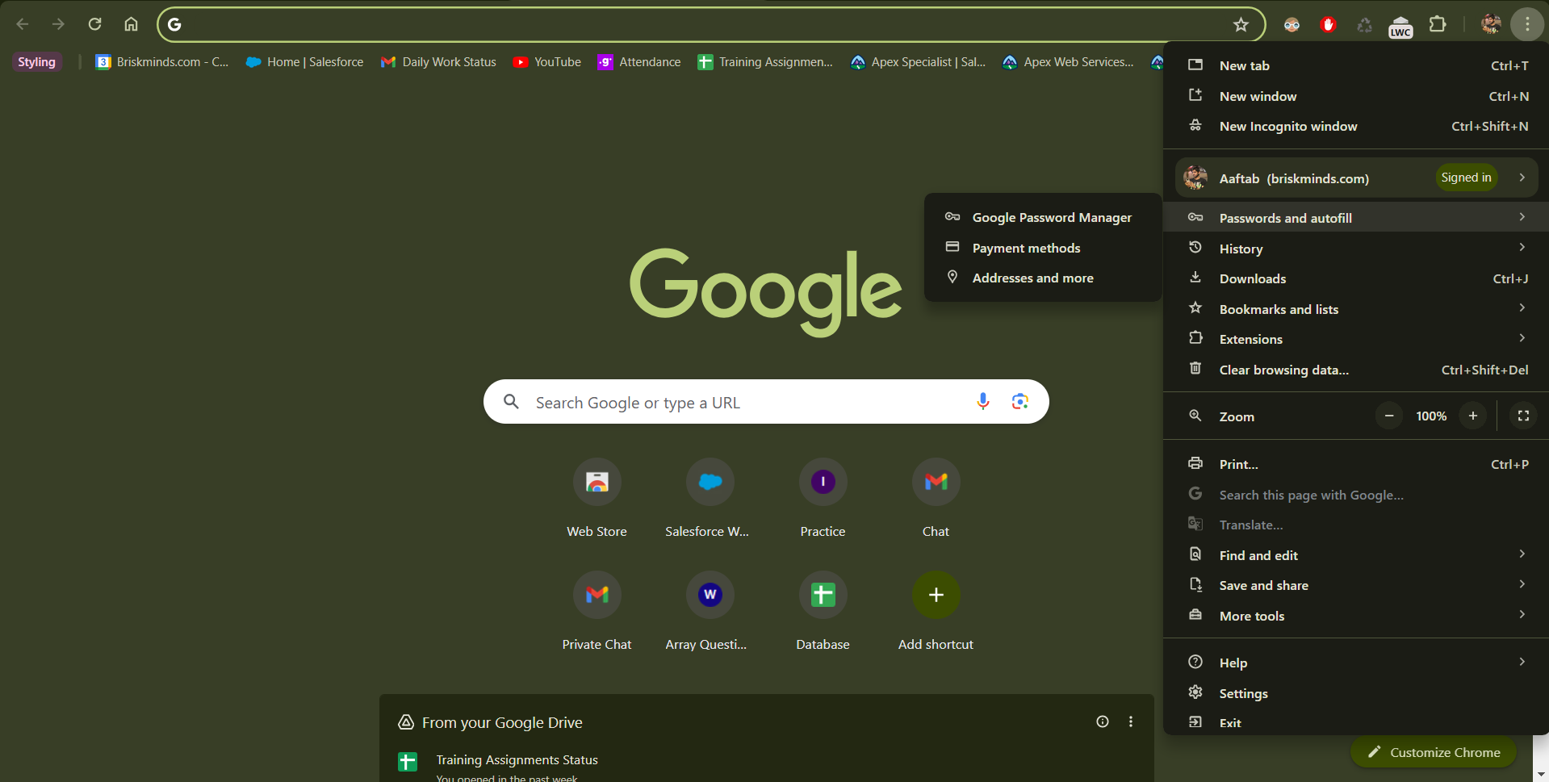Click the red shield extension icon

click(x=1328, y=25)
